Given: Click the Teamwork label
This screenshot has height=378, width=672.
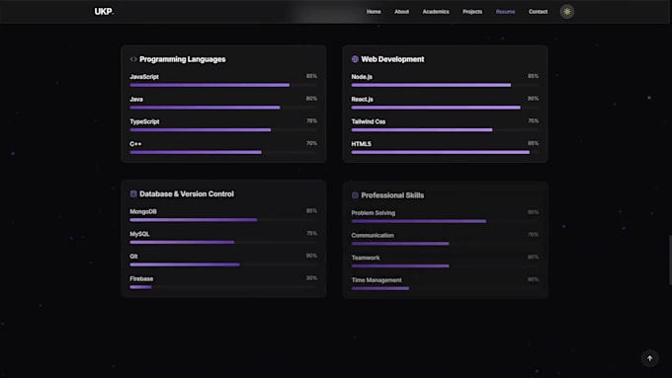Looking at the screenshot, I should [366, 258].
